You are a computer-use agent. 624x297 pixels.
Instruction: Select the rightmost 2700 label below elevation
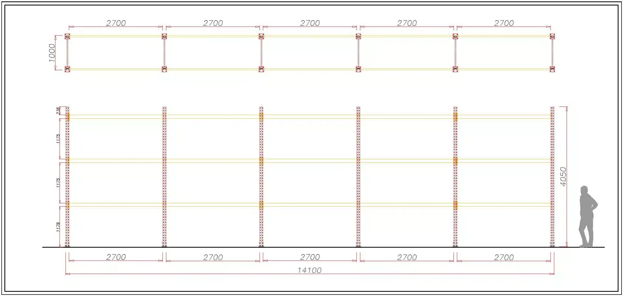point(504,257)
